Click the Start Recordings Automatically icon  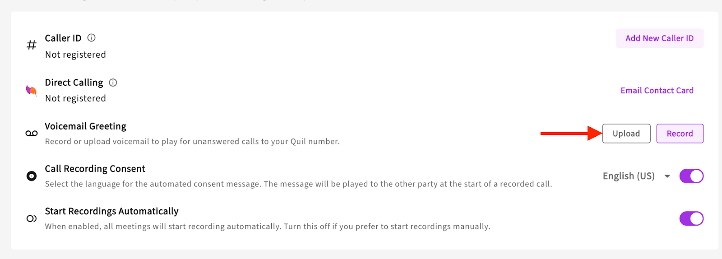32,219
